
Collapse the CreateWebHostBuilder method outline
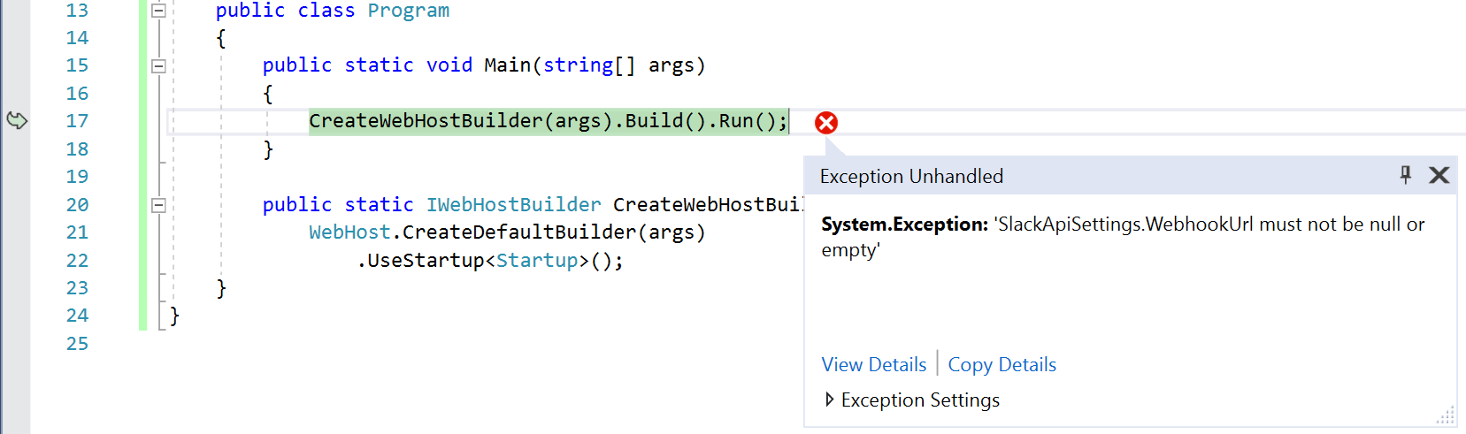tap(158, 205)
